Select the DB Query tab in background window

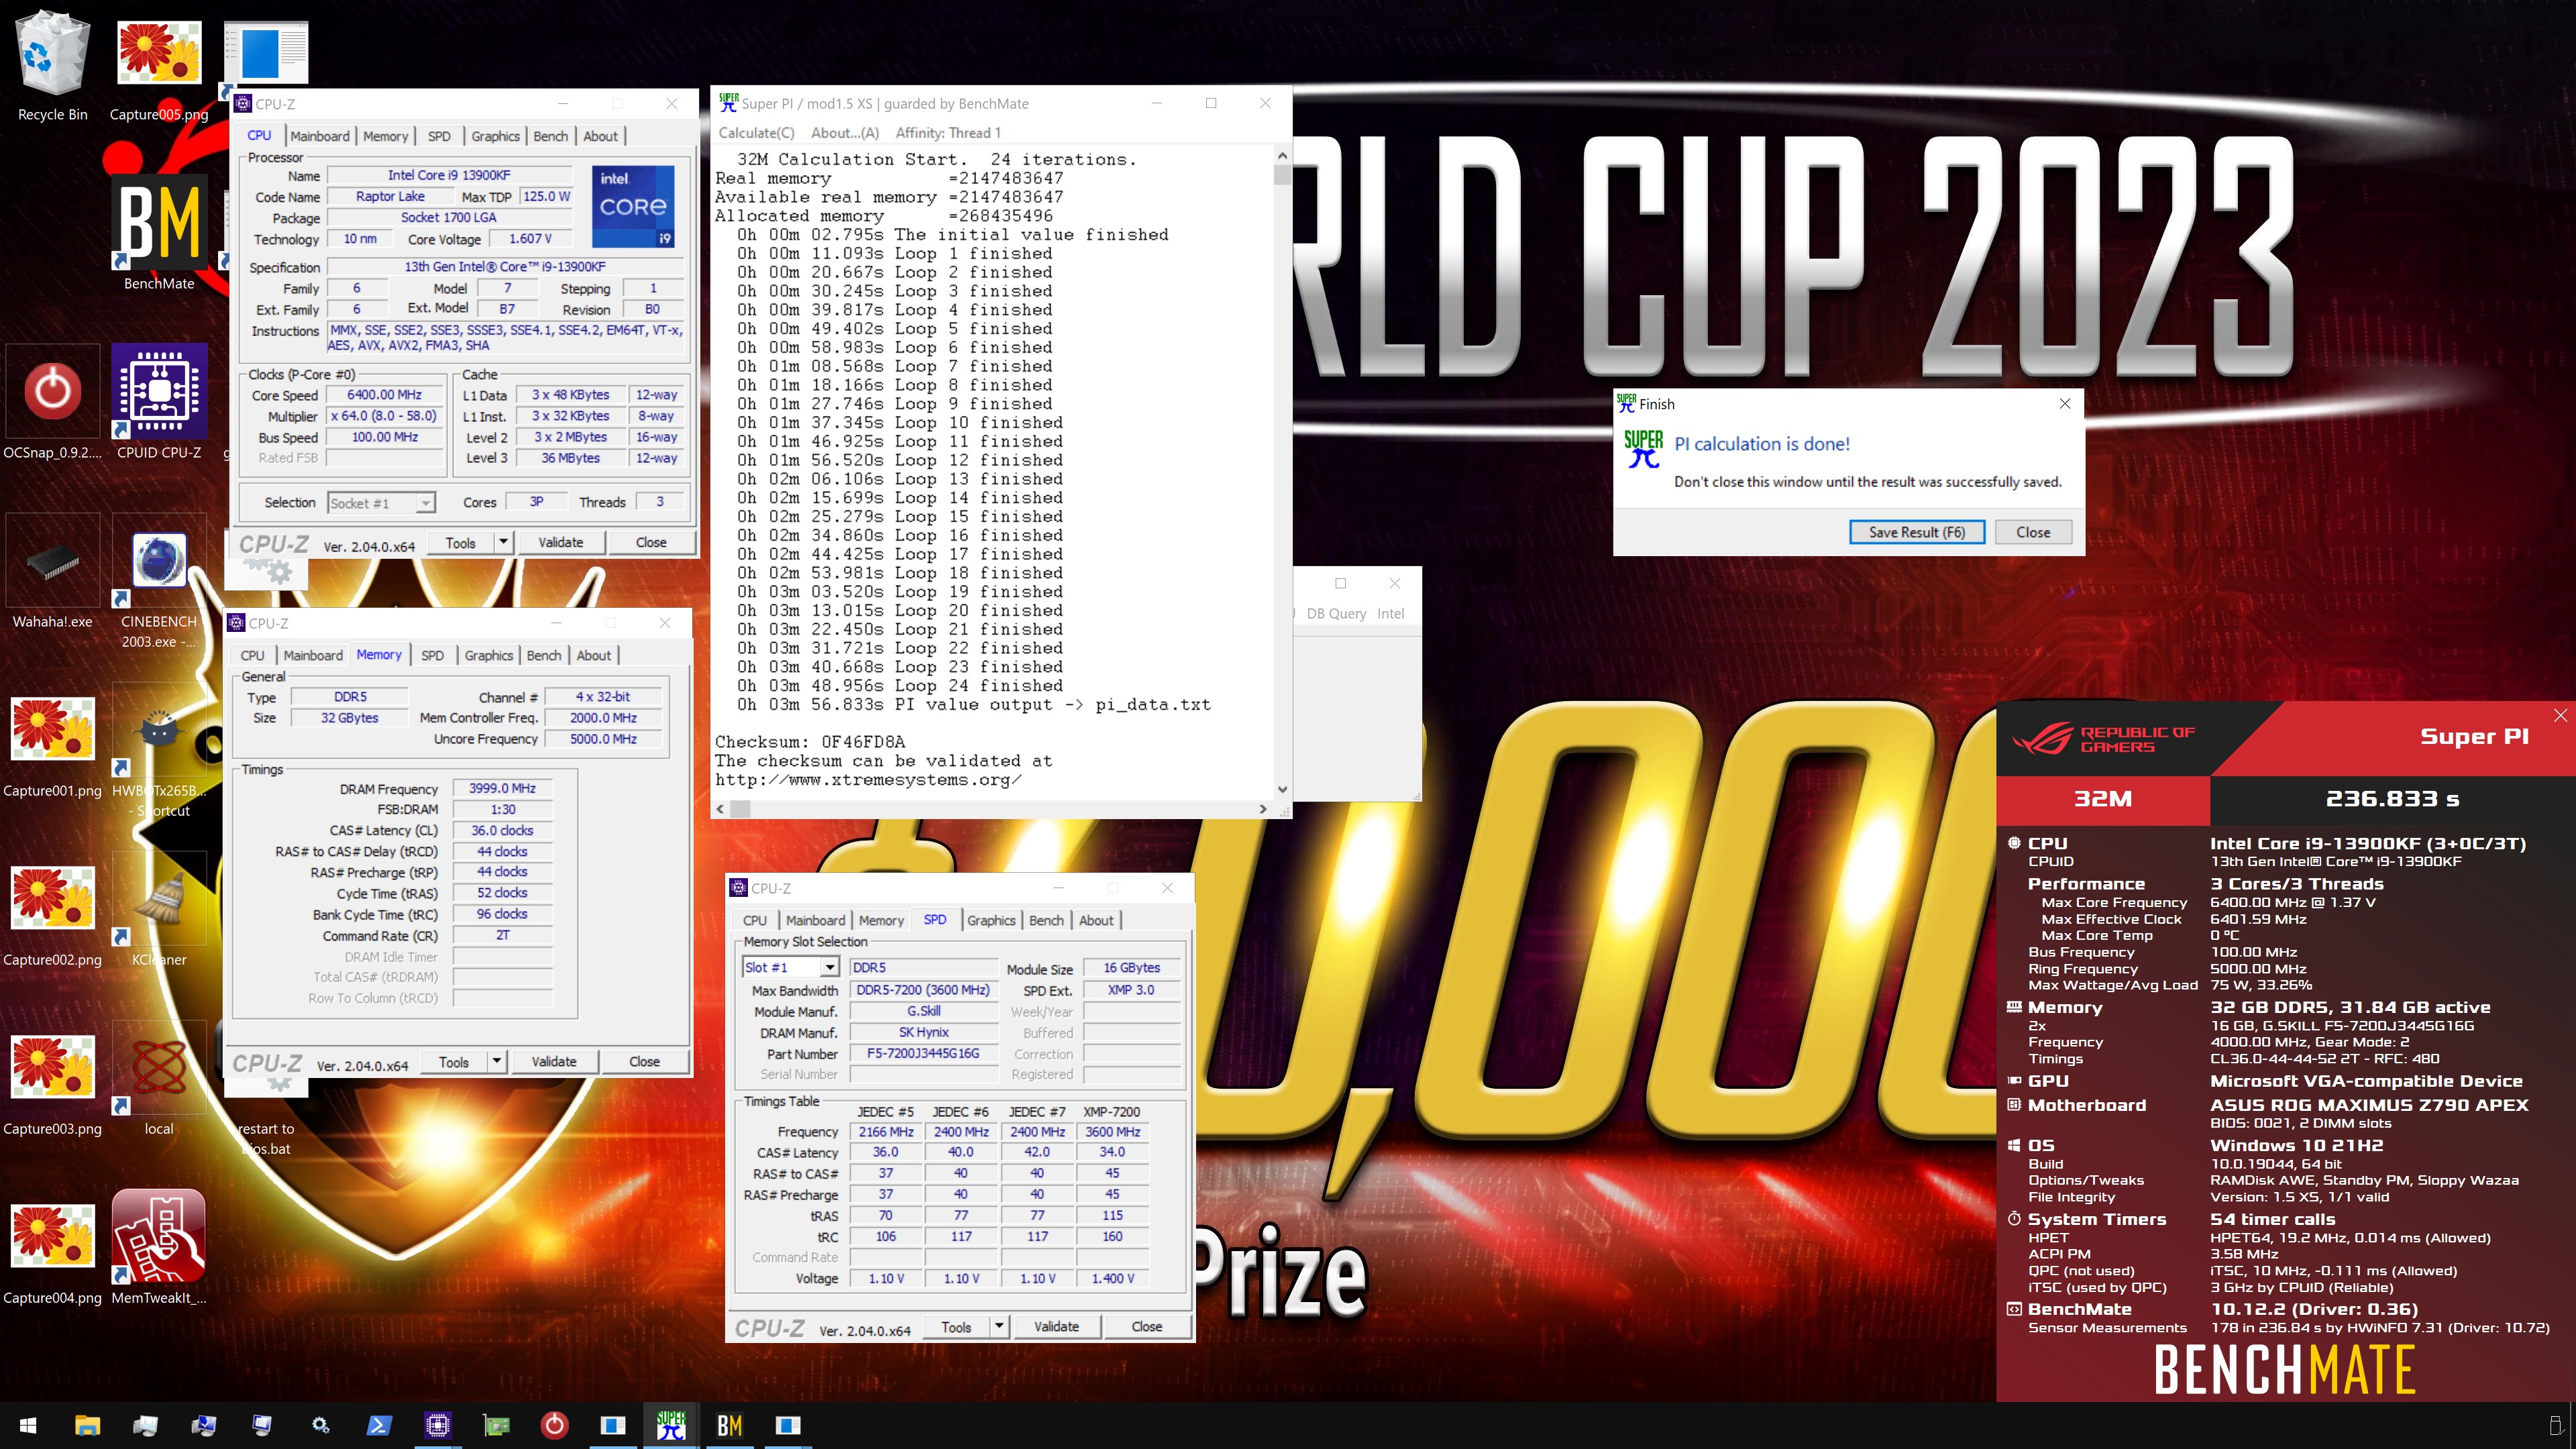pyautogui.click(x=1336, y=613)
